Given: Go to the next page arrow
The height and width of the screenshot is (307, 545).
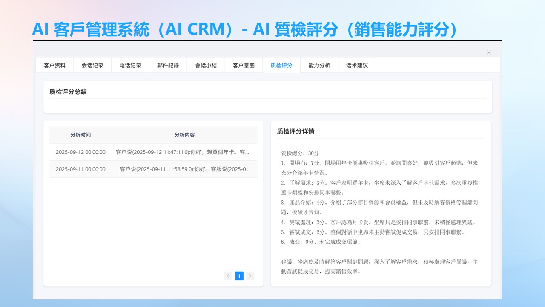Looking at the screenshot, I should pyautogui.click(x=250, y=276).
